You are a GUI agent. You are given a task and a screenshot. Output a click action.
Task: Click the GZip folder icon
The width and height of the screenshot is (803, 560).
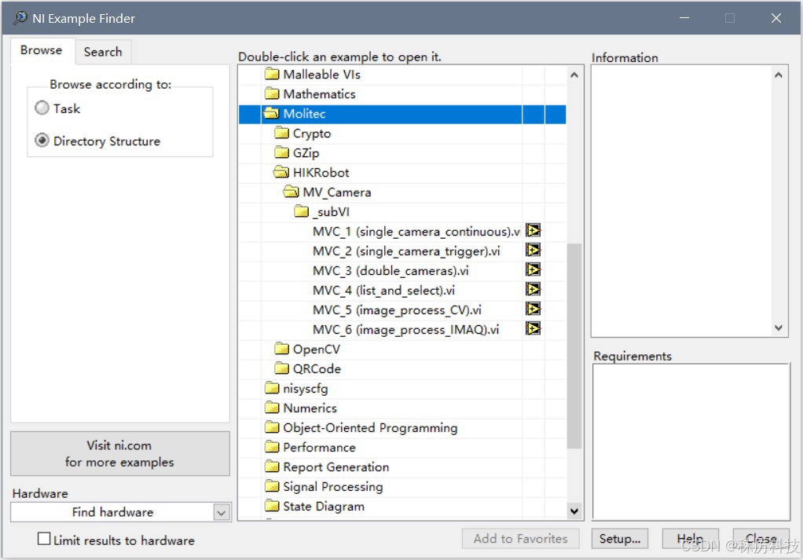click(281, 153)
